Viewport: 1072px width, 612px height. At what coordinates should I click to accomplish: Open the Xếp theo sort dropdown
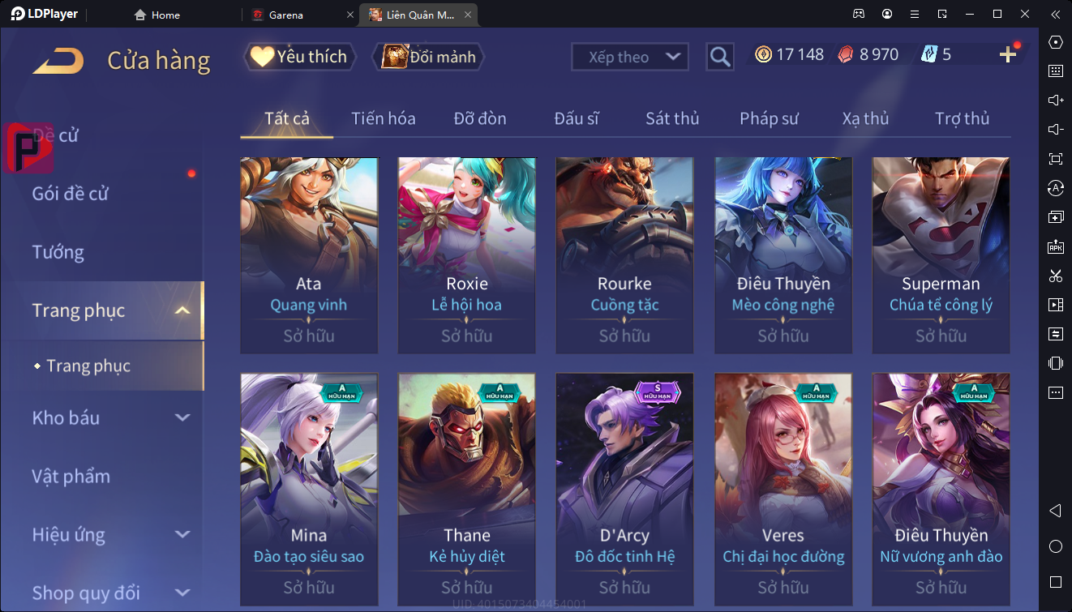pyautogui.click(x=630, y=57)
